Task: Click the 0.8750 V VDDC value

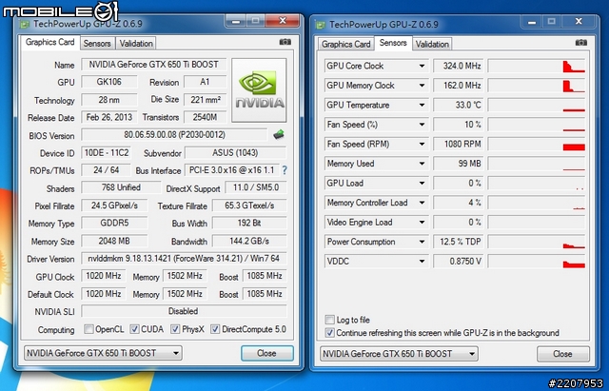Action: point(459,262)
